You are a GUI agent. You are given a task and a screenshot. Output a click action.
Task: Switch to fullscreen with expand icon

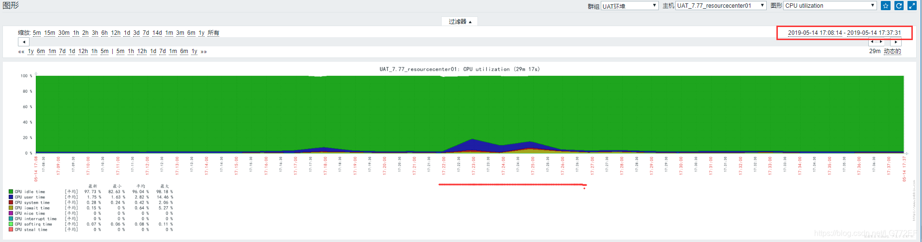[x=912, y=6]
